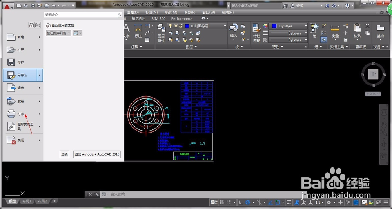Click the quick access Save disk icon

tap(33, 5)
